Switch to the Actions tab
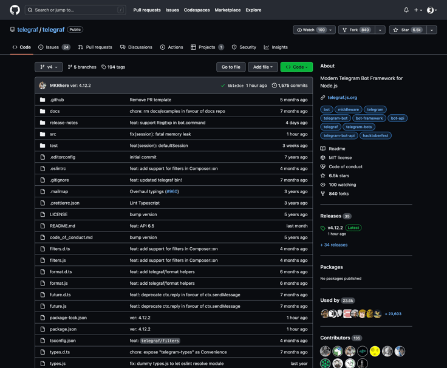Screen dimensions: 447x368 click(171, 47)
